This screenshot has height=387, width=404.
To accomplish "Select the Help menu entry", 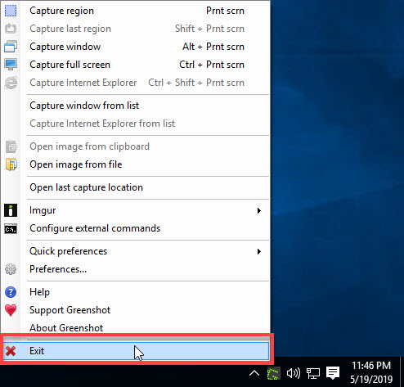I will pyautogui.click(x=136, y=292).
